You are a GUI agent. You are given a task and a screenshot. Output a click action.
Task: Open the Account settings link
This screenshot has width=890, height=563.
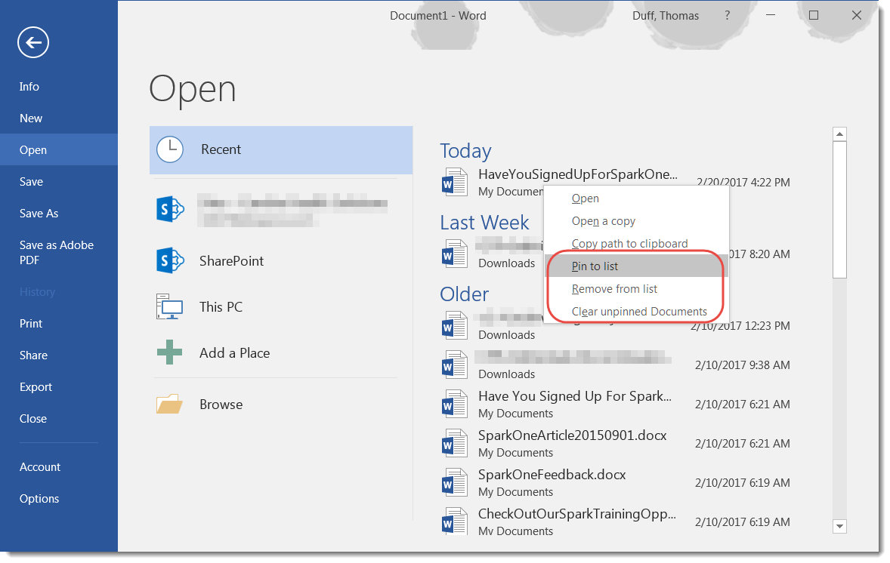click(39, 466)
